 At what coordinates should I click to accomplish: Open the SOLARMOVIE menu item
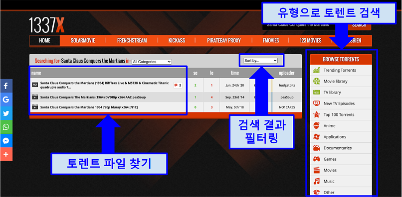click(x=83, y=40)
